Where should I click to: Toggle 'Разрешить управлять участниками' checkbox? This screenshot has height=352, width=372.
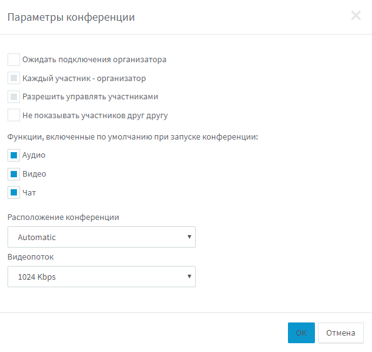[14, 97]
